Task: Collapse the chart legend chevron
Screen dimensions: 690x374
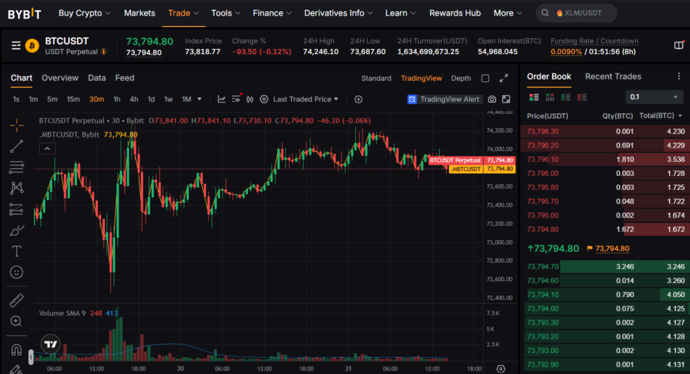Action: (x=47, y=149)
